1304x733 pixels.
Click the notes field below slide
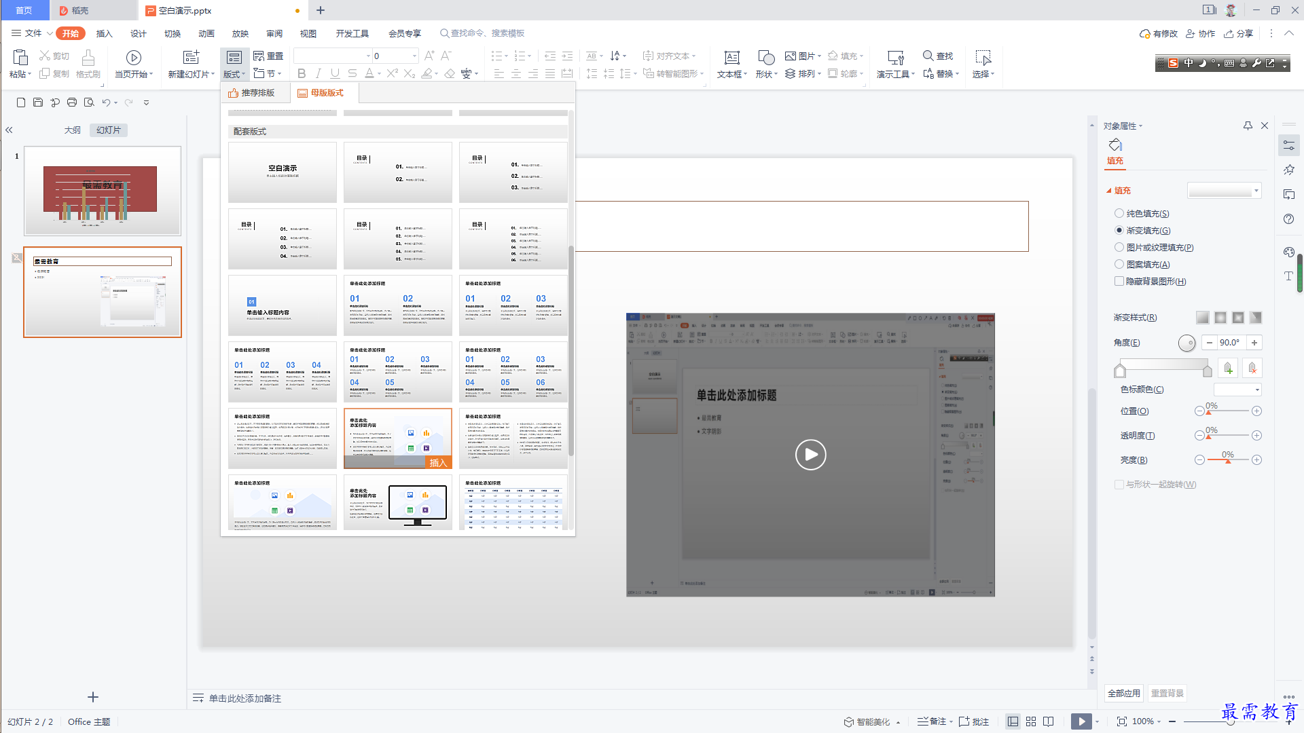(x=245, y=698)
